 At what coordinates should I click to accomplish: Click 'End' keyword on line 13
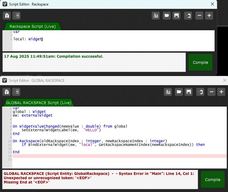[x=16, y=152]
